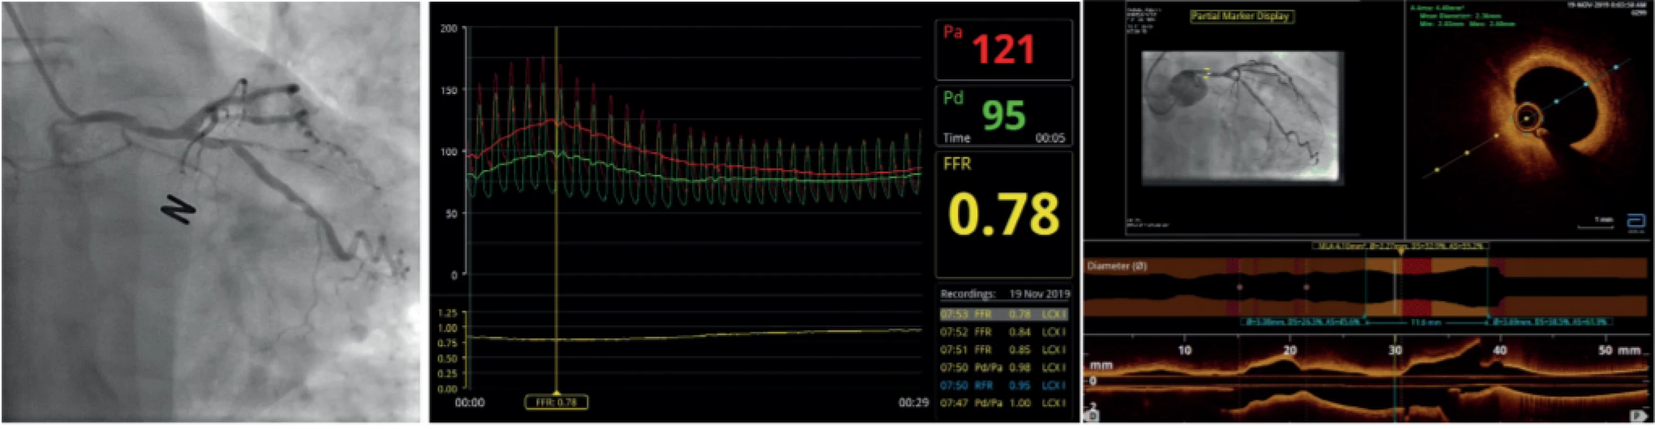
Task: Click the 00:00 start time label
Action: point(470,403)
